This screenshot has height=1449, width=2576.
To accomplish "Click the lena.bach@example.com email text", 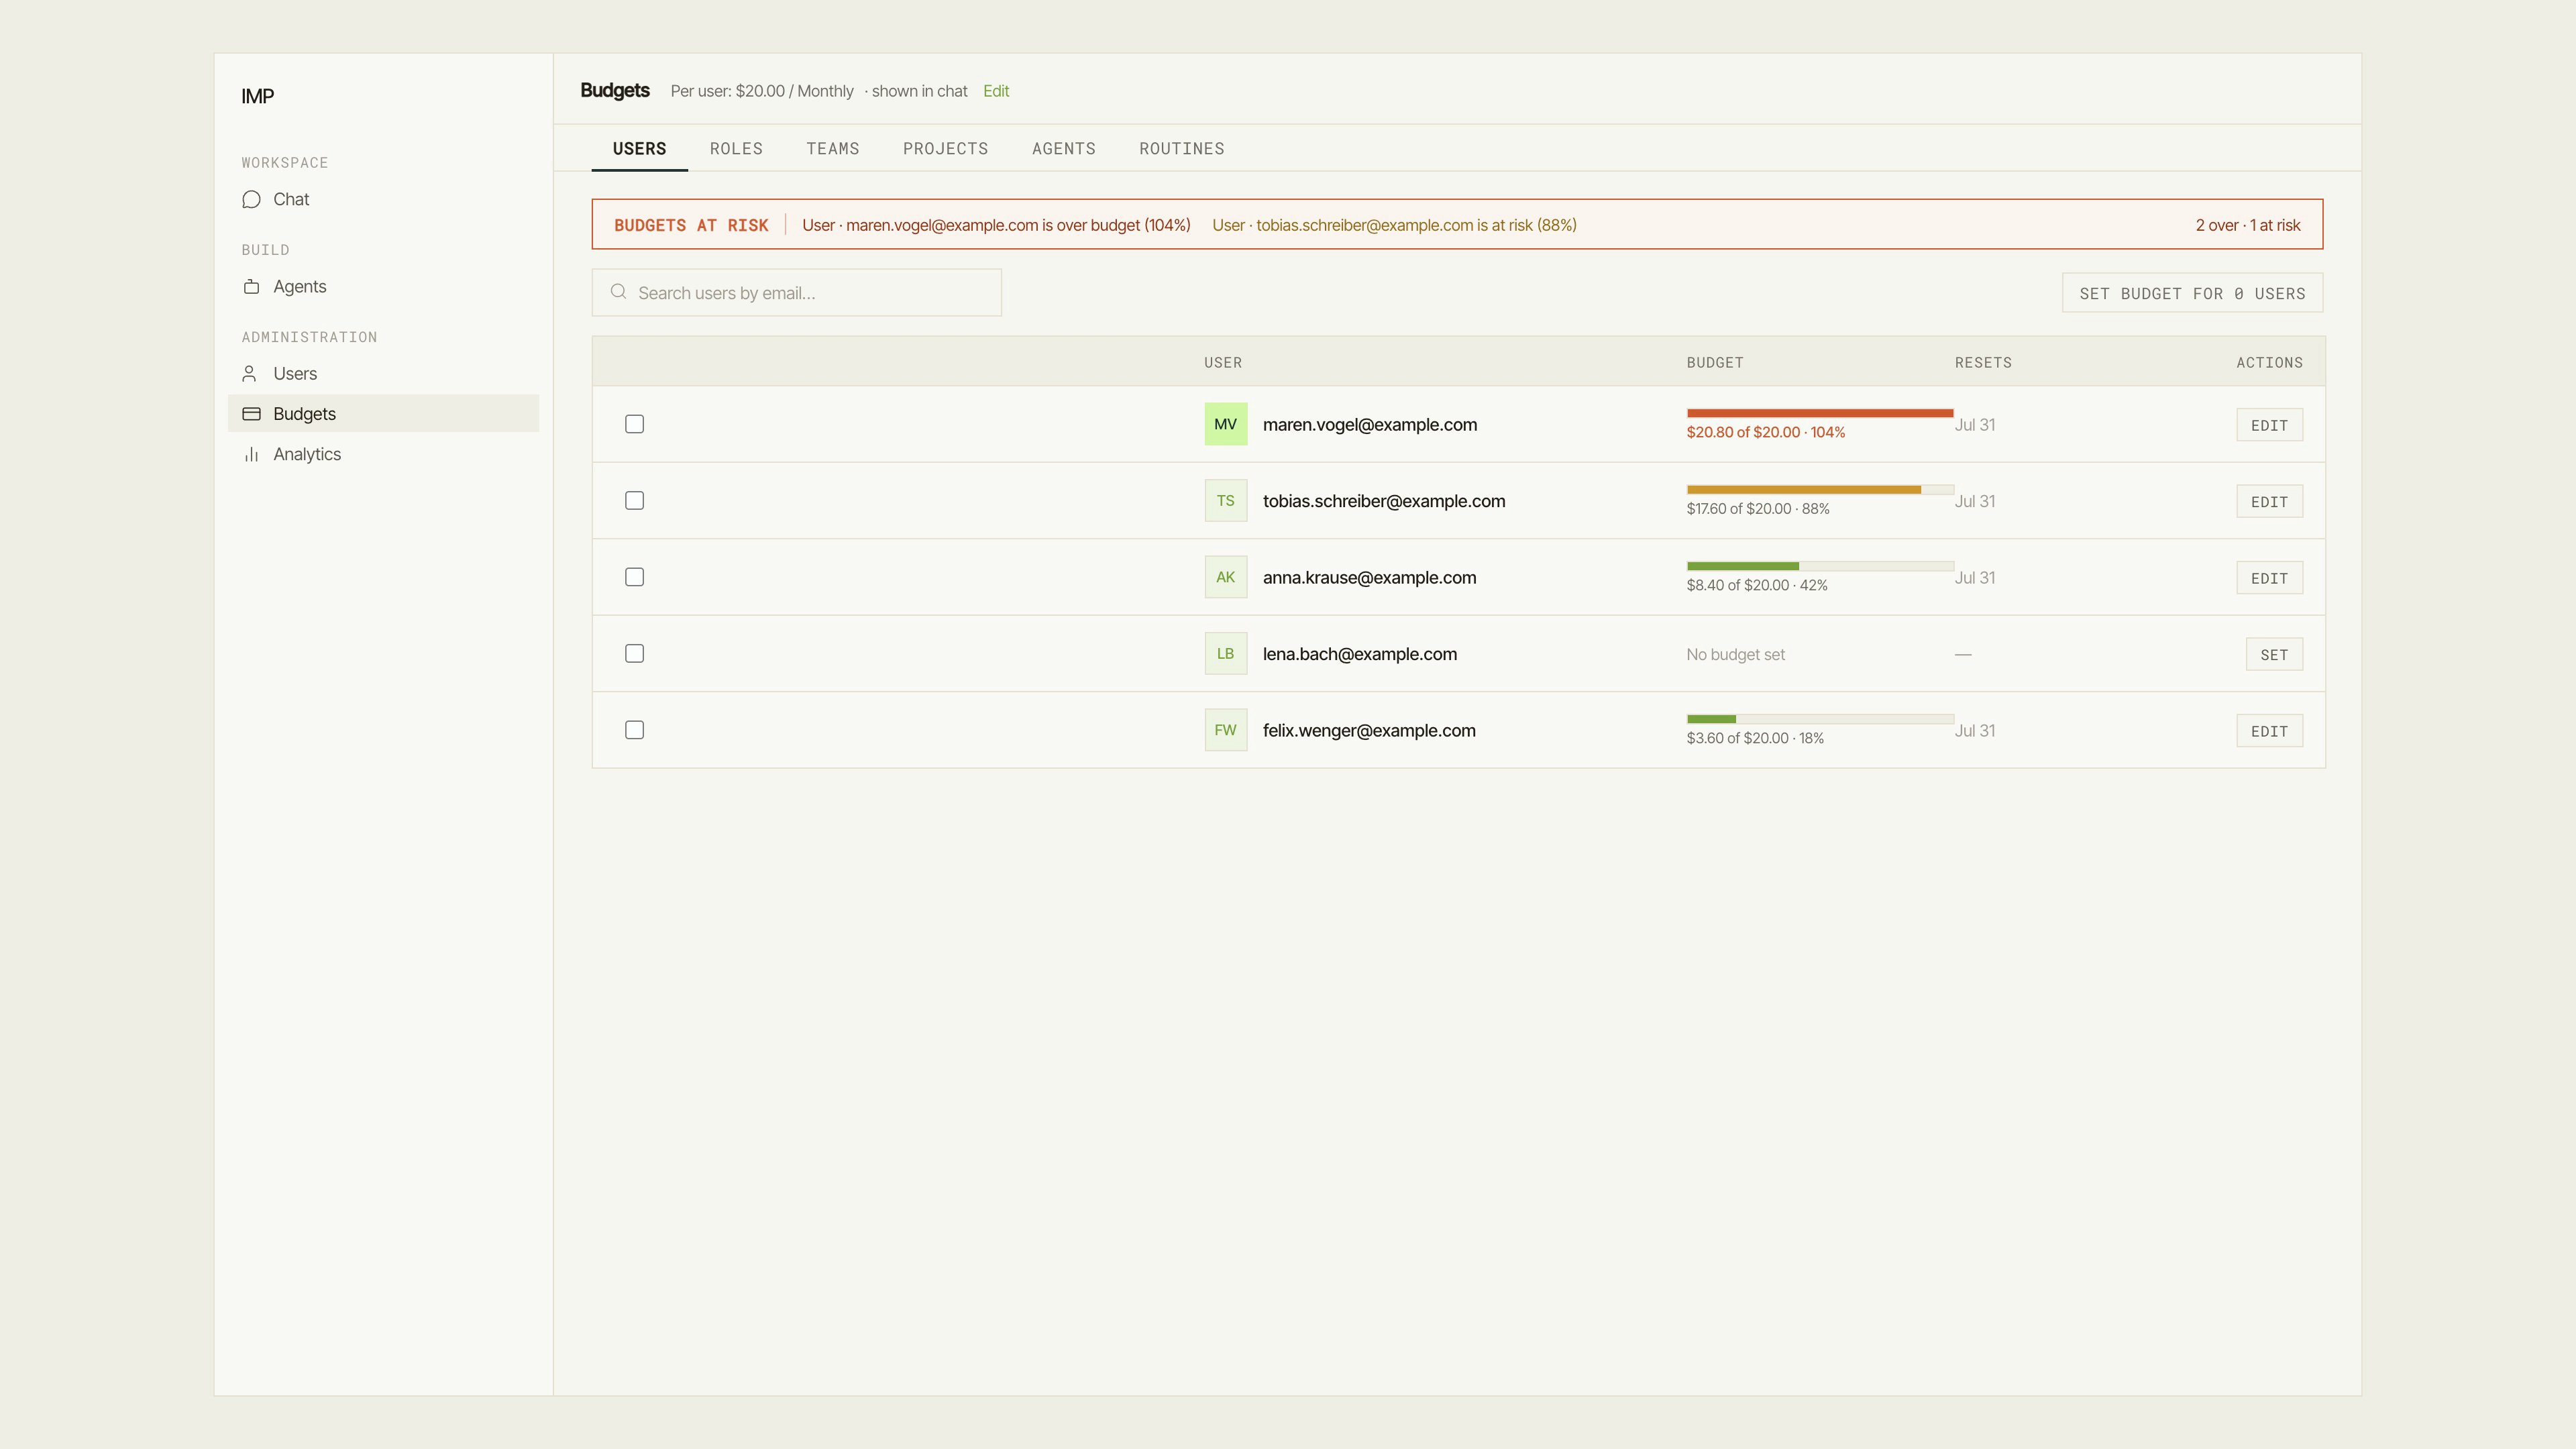I will (x=1360, y=654).
